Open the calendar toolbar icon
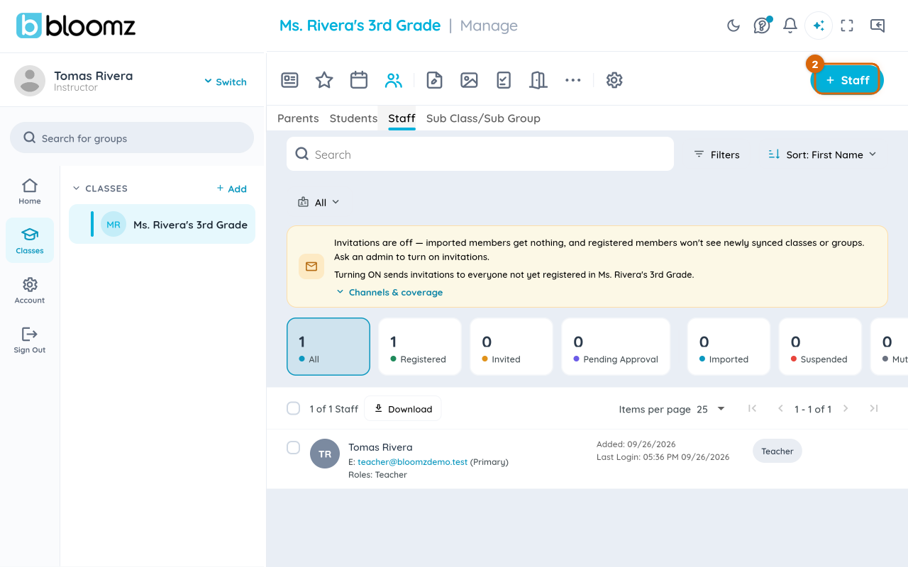This screenshot has width=908, height=567. pyautogui.click(x=359, y=80)
